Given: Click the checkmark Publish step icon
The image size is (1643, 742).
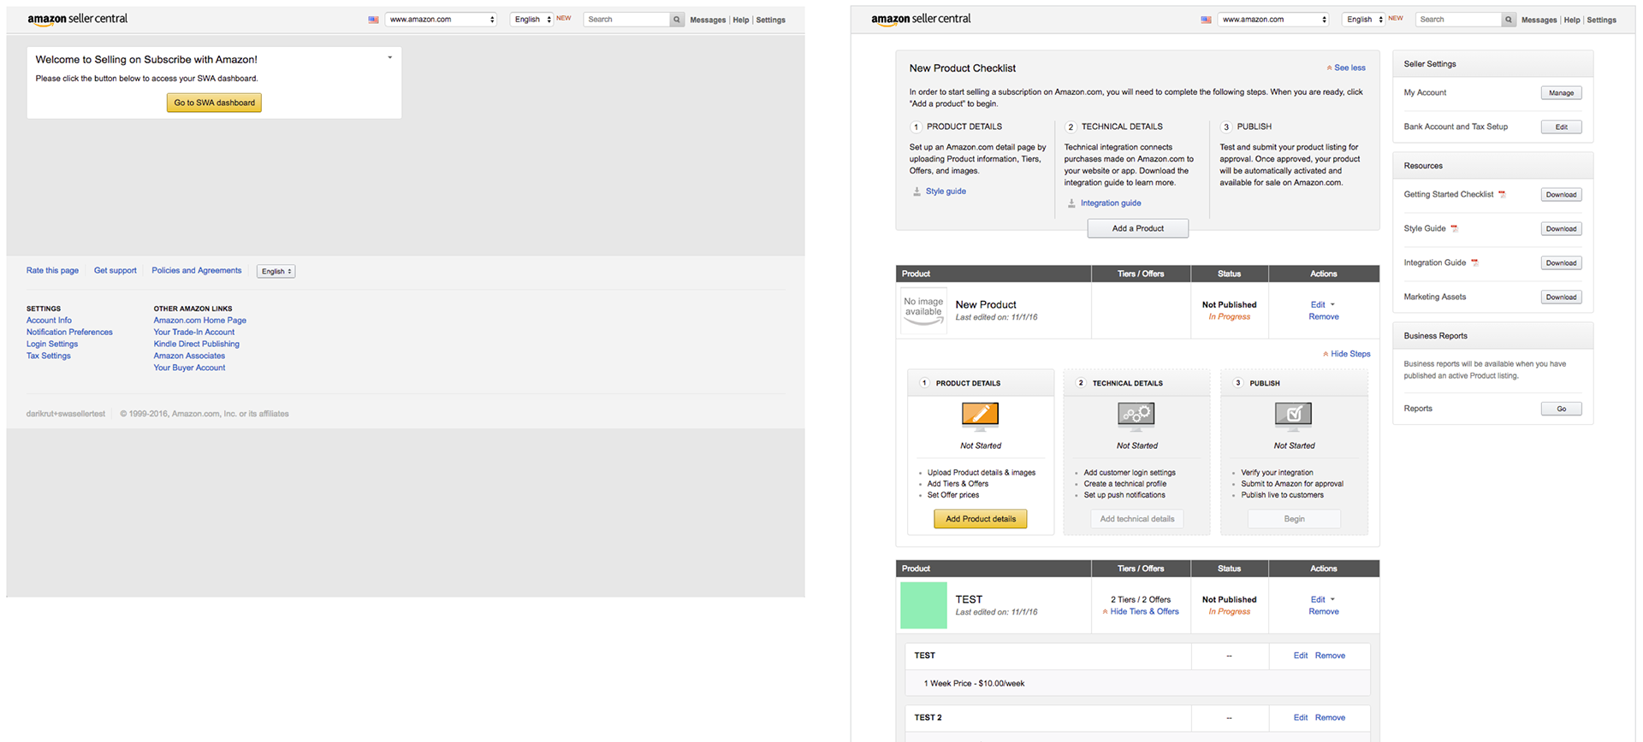Looking at the screenshot, I should [x=1294, y=415].
